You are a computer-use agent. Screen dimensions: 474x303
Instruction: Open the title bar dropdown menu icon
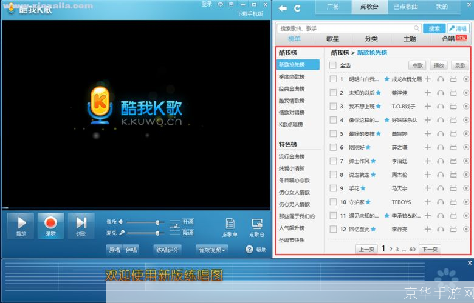tap(232, 4)
